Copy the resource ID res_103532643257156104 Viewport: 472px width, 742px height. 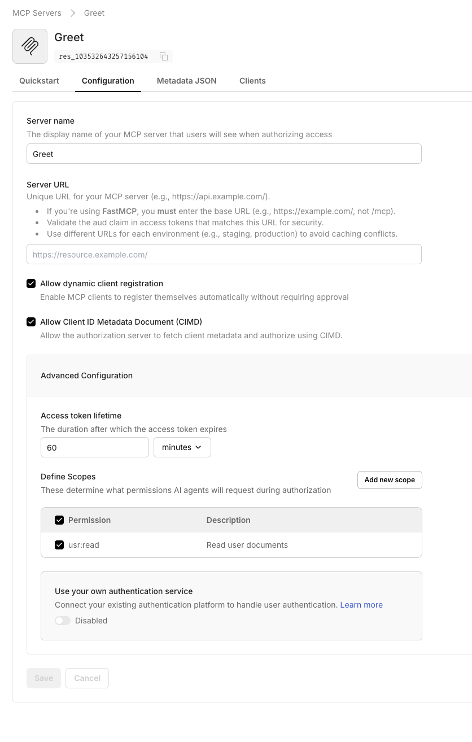tap(164, 56)
